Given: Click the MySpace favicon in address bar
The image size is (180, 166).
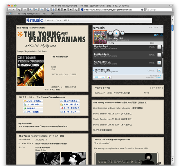Looking at the screenshot, I should click(x=82, y=10).
